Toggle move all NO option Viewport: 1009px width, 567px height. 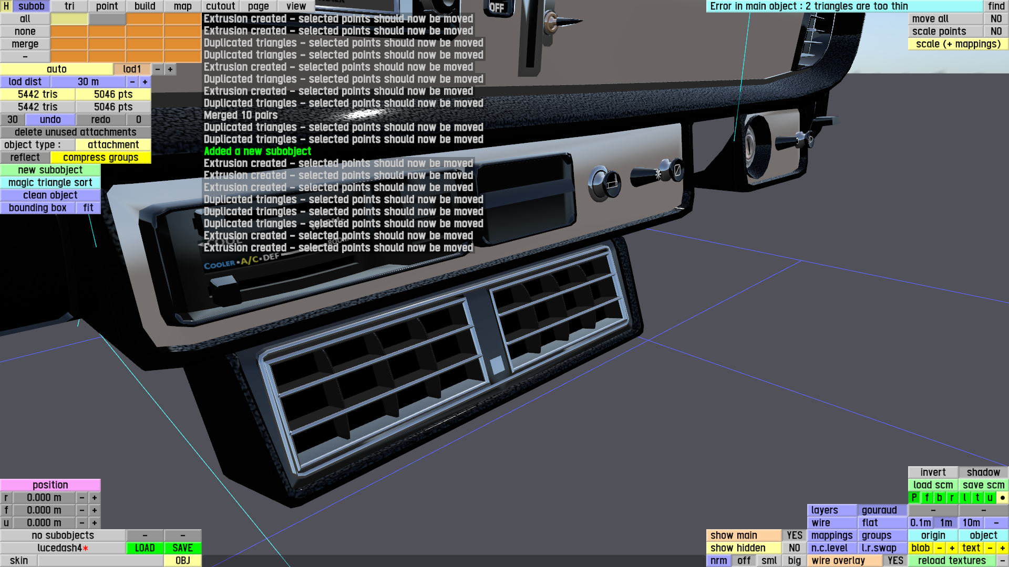pos(996,19)
